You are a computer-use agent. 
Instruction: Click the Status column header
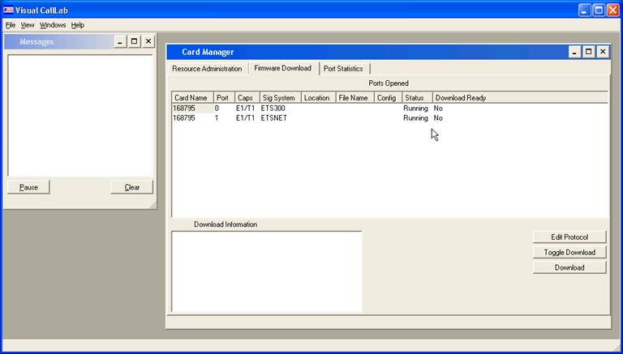(417, 98)
